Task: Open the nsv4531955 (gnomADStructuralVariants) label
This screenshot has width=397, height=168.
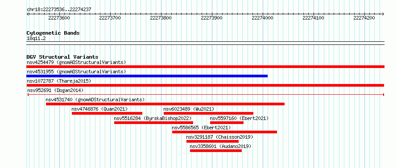Action: (x=76, y=72)
